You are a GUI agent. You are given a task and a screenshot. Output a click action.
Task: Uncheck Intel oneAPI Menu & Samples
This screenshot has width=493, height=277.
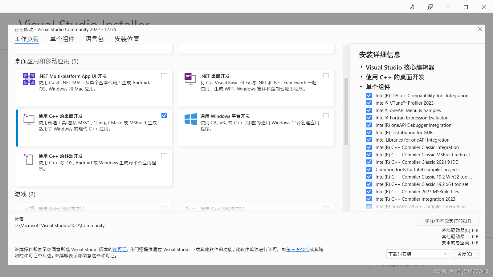click(x=369, y=110)
